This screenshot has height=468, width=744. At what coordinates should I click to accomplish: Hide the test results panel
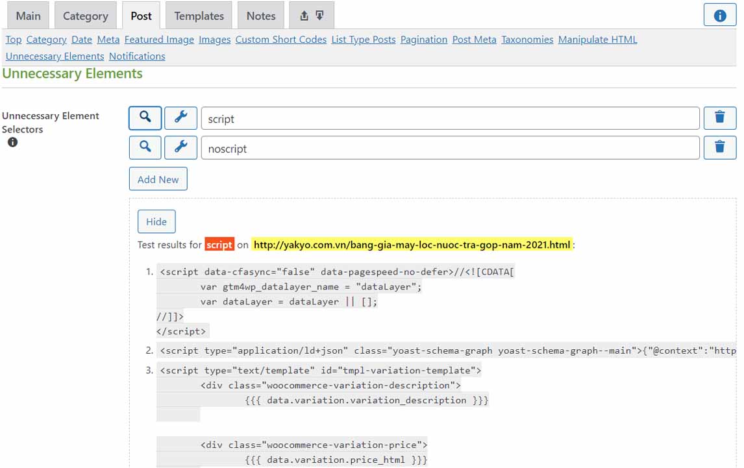click(x=156, y=221)
